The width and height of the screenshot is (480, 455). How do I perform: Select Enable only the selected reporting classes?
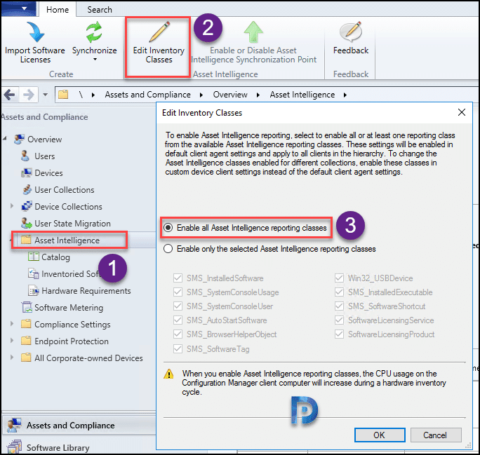(x=168, y=249)
